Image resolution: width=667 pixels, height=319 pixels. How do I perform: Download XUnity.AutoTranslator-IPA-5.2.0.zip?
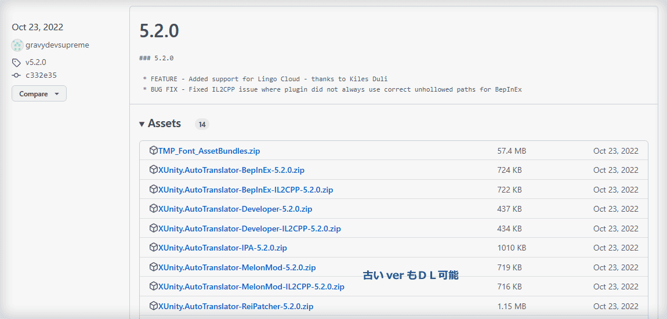point(223,248)
